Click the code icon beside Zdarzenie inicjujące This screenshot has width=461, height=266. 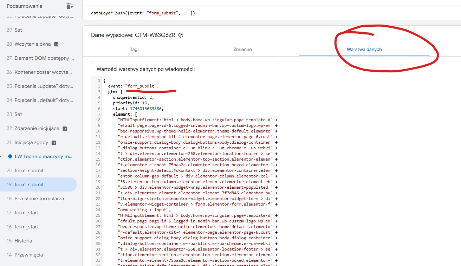(x=65, y=129)
